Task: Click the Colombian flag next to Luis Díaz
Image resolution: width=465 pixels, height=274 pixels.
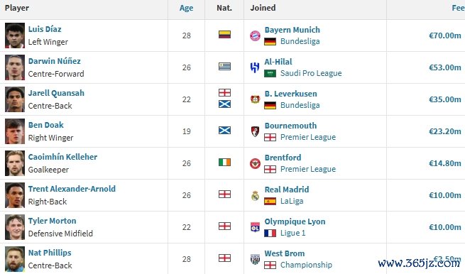Action: pos(224,34)
